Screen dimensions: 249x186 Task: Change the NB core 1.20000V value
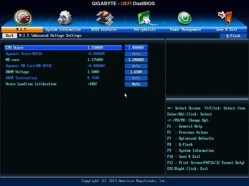click(x=136, y=60)
